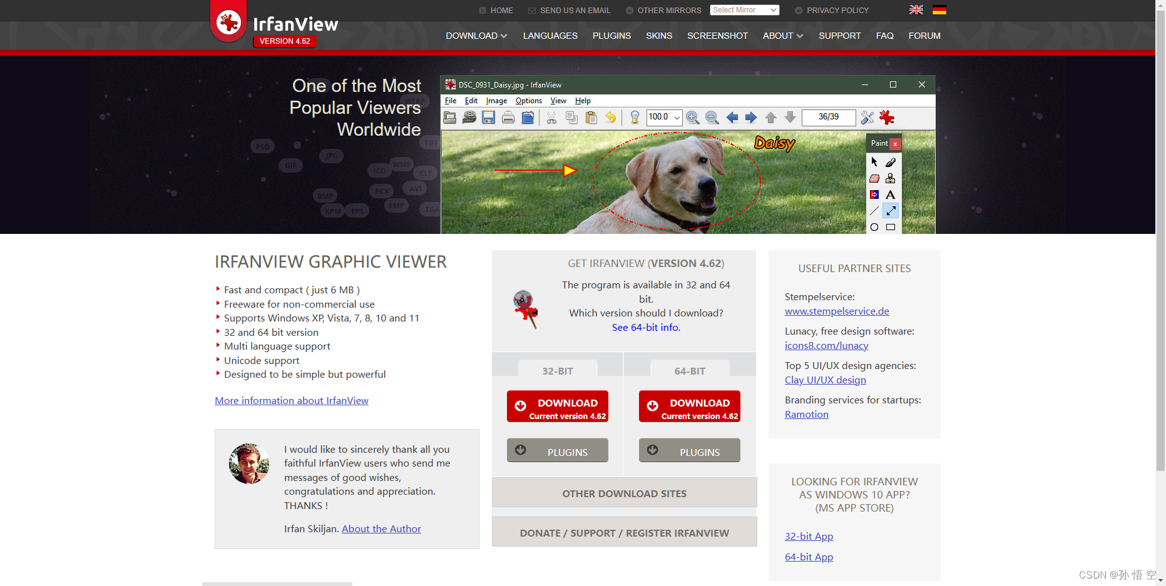Switch site language to English flag
The height and width of the screenshot is (586, 1166).
[916, 10]
